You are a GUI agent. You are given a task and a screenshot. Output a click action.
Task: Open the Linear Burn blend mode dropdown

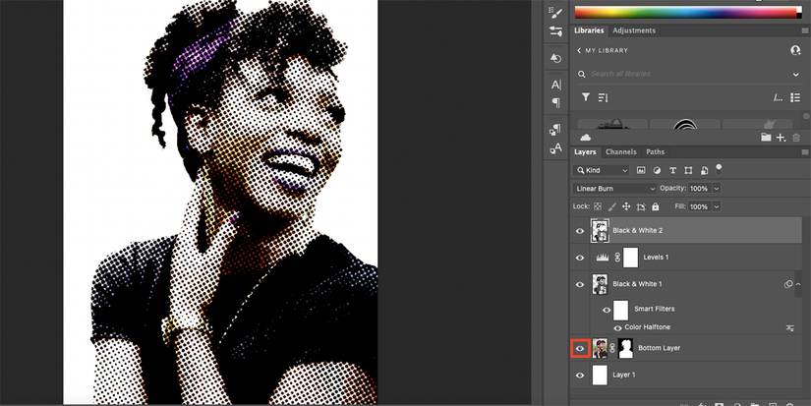coord(614,189)
